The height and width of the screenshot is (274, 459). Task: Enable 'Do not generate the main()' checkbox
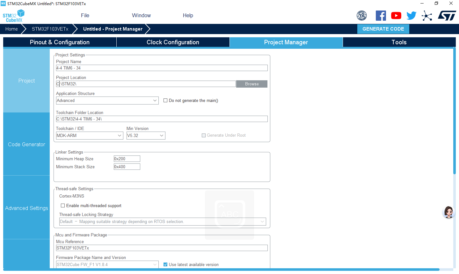tap(165, 100)
